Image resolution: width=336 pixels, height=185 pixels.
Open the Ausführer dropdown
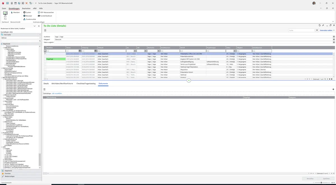click(334, 37)
